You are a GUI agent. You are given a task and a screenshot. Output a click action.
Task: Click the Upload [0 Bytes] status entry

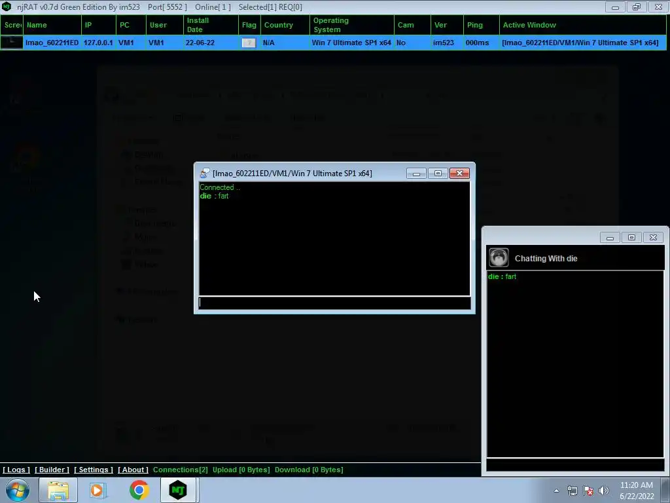[x=241, y=470]
